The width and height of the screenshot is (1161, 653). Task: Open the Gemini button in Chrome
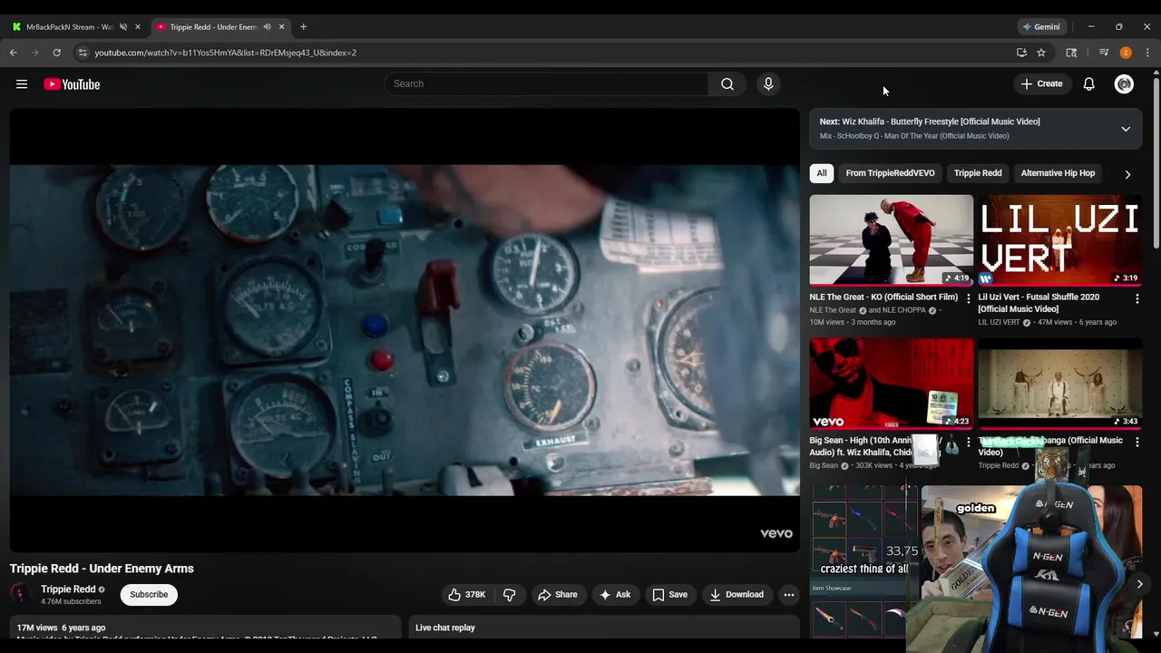[1041, 27]
